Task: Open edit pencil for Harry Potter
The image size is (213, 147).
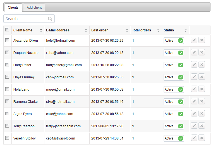Action: tap(194, 64)
